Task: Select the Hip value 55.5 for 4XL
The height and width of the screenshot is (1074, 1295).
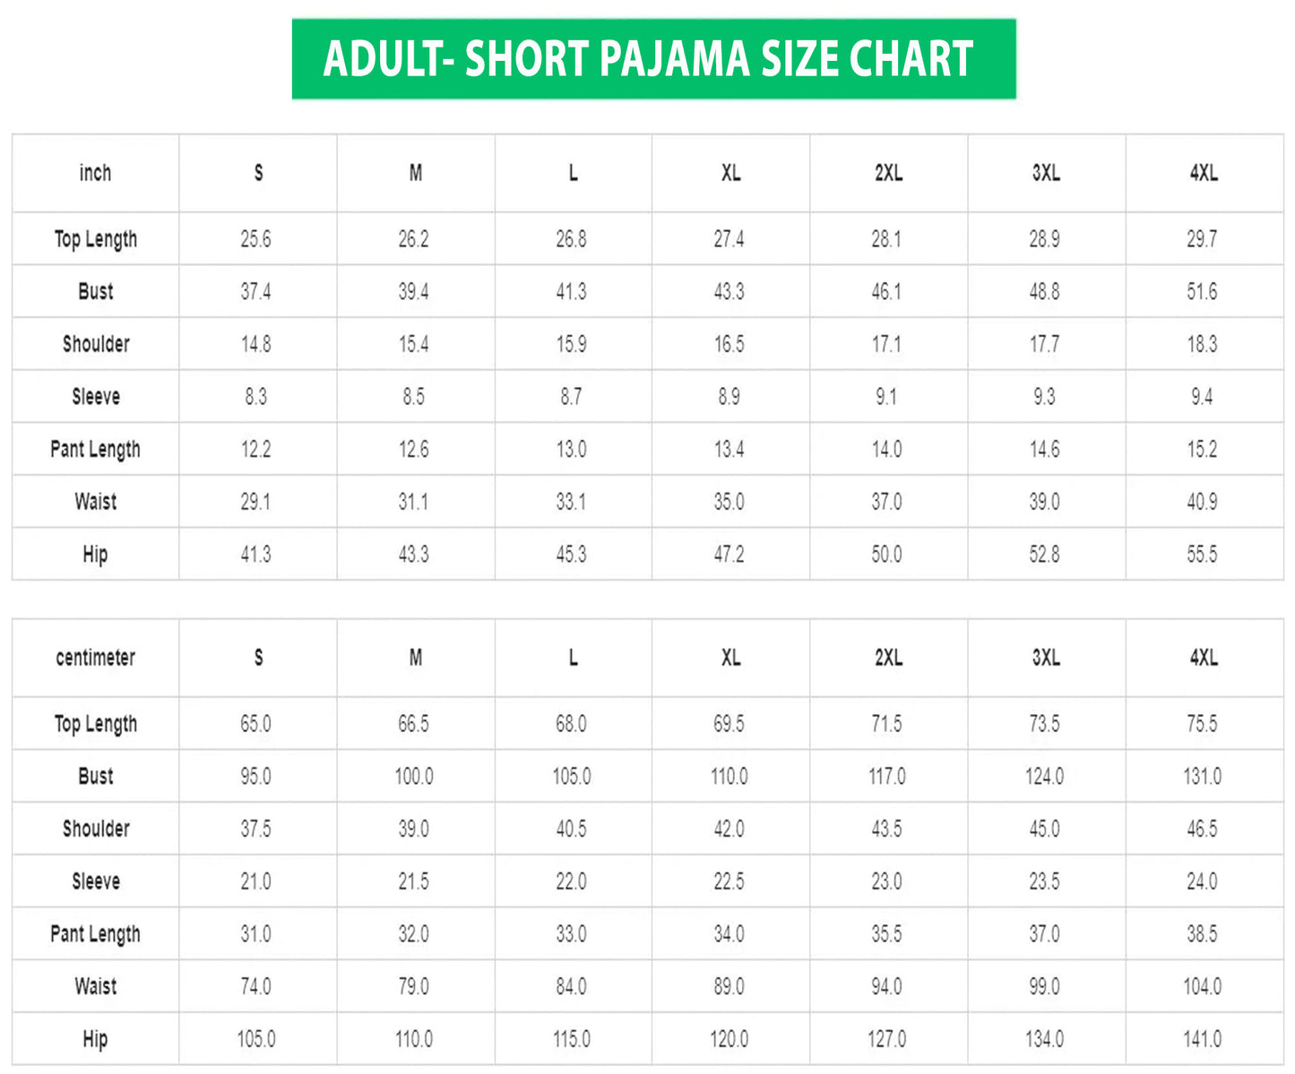Action: click(x=1202, y=554)
